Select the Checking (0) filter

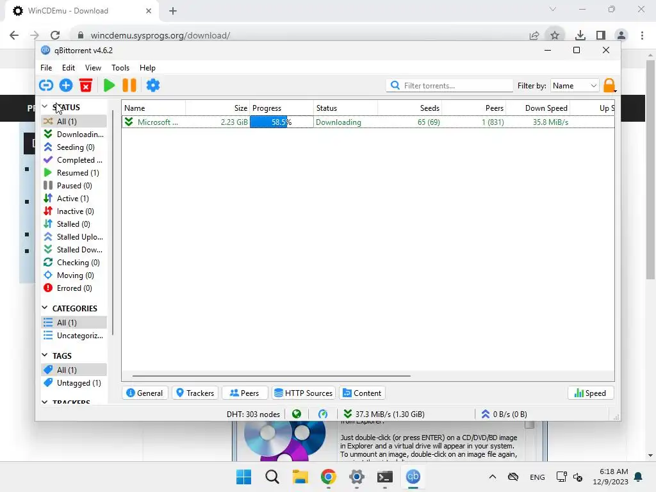74,262
